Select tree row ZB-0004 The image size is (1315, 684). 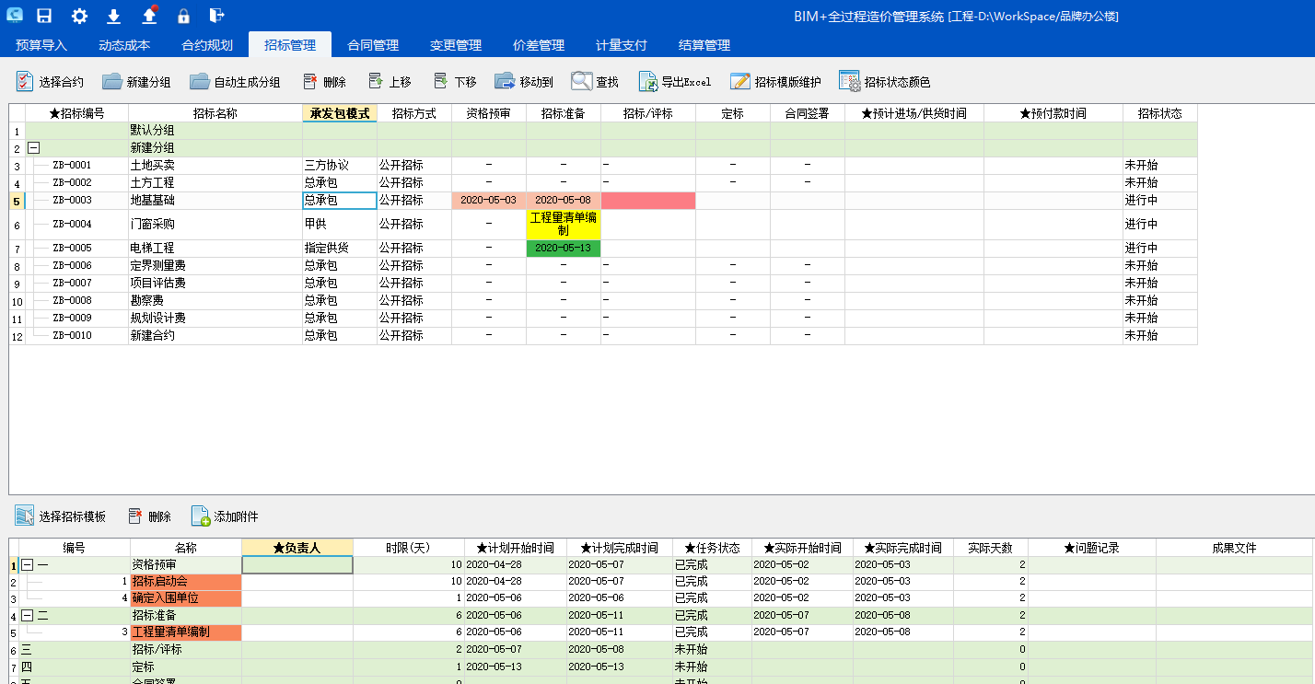pyautogui.click(x=72, y=225)
